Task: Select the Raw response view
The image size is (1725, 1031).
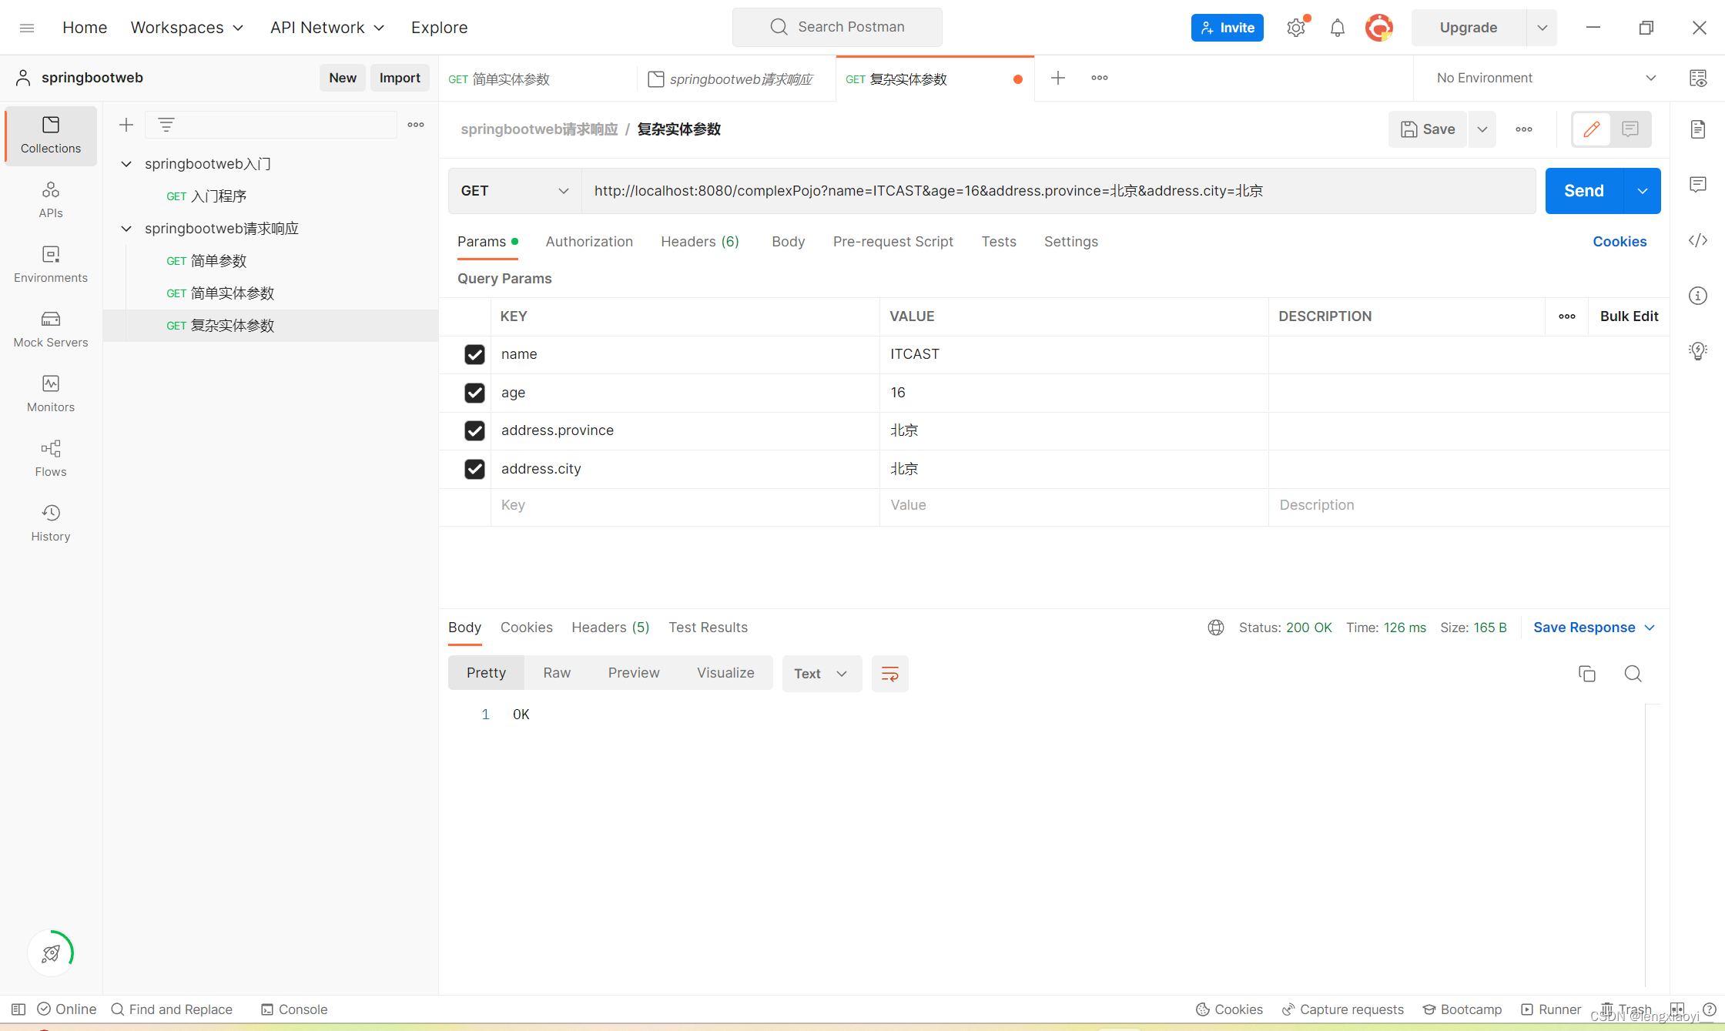Action: pyautogui.click(x=557, y=673)
